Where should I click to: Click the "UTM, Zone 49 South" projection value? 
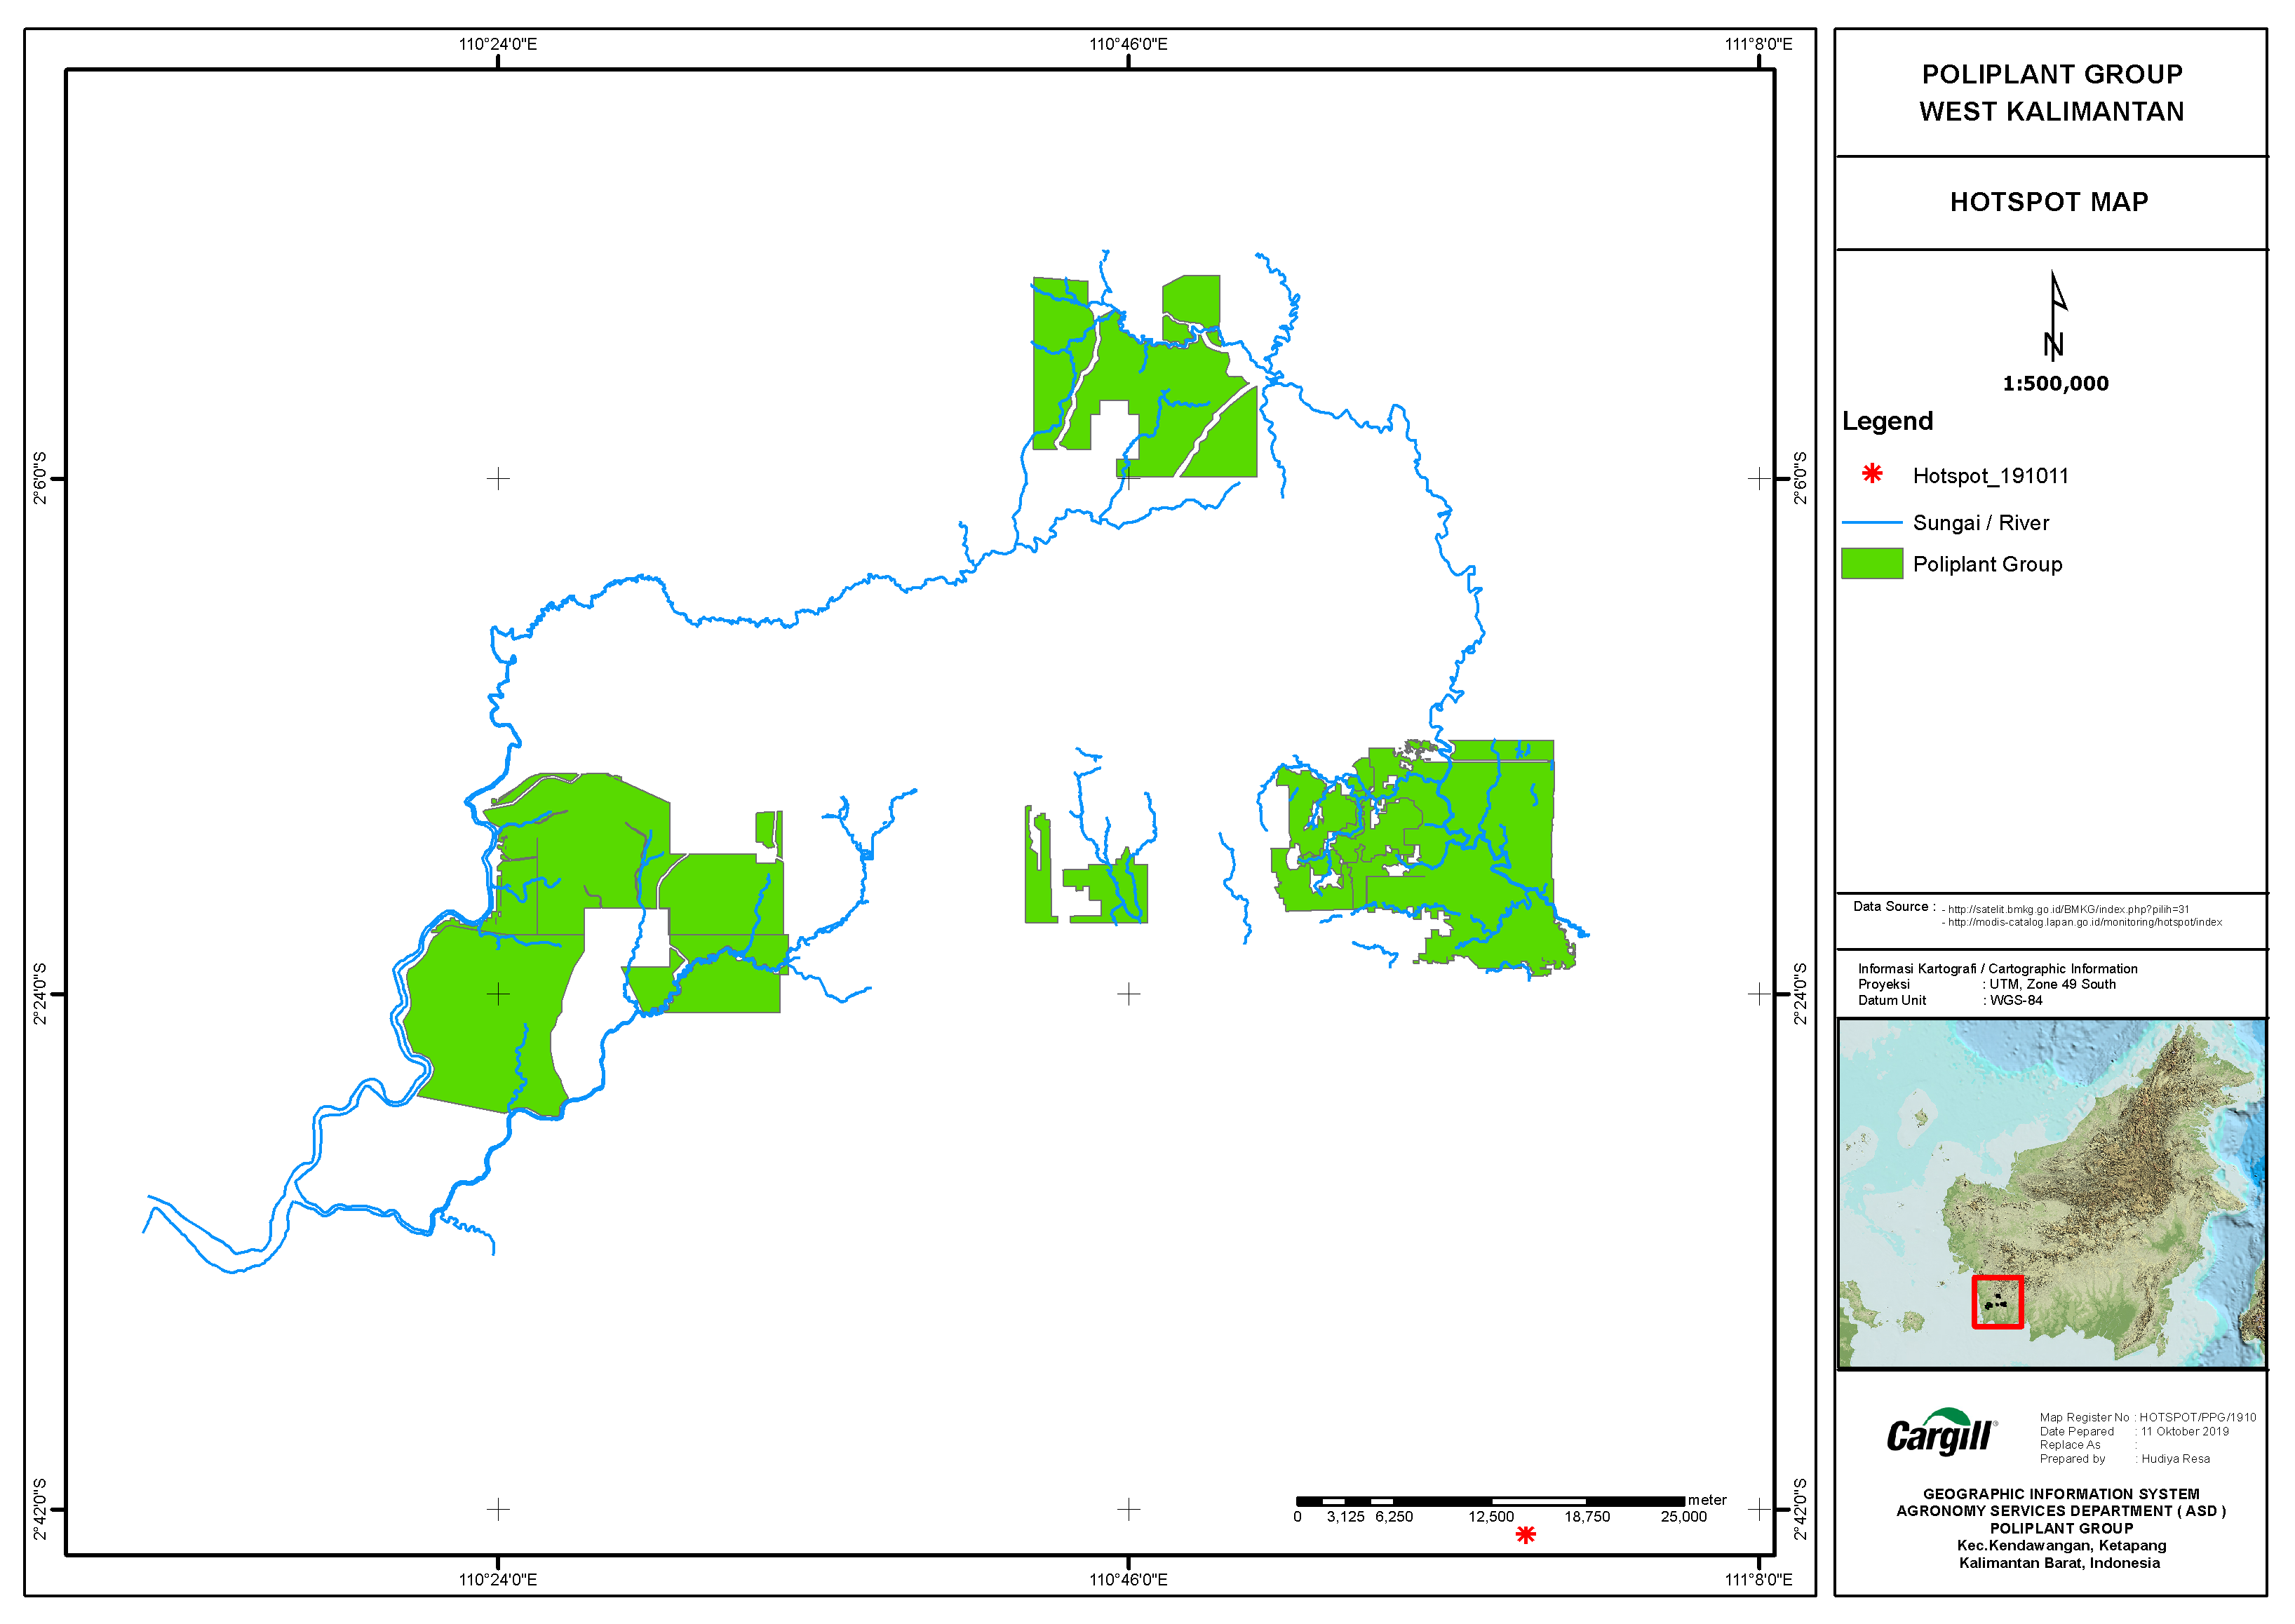click(2052, 984)
